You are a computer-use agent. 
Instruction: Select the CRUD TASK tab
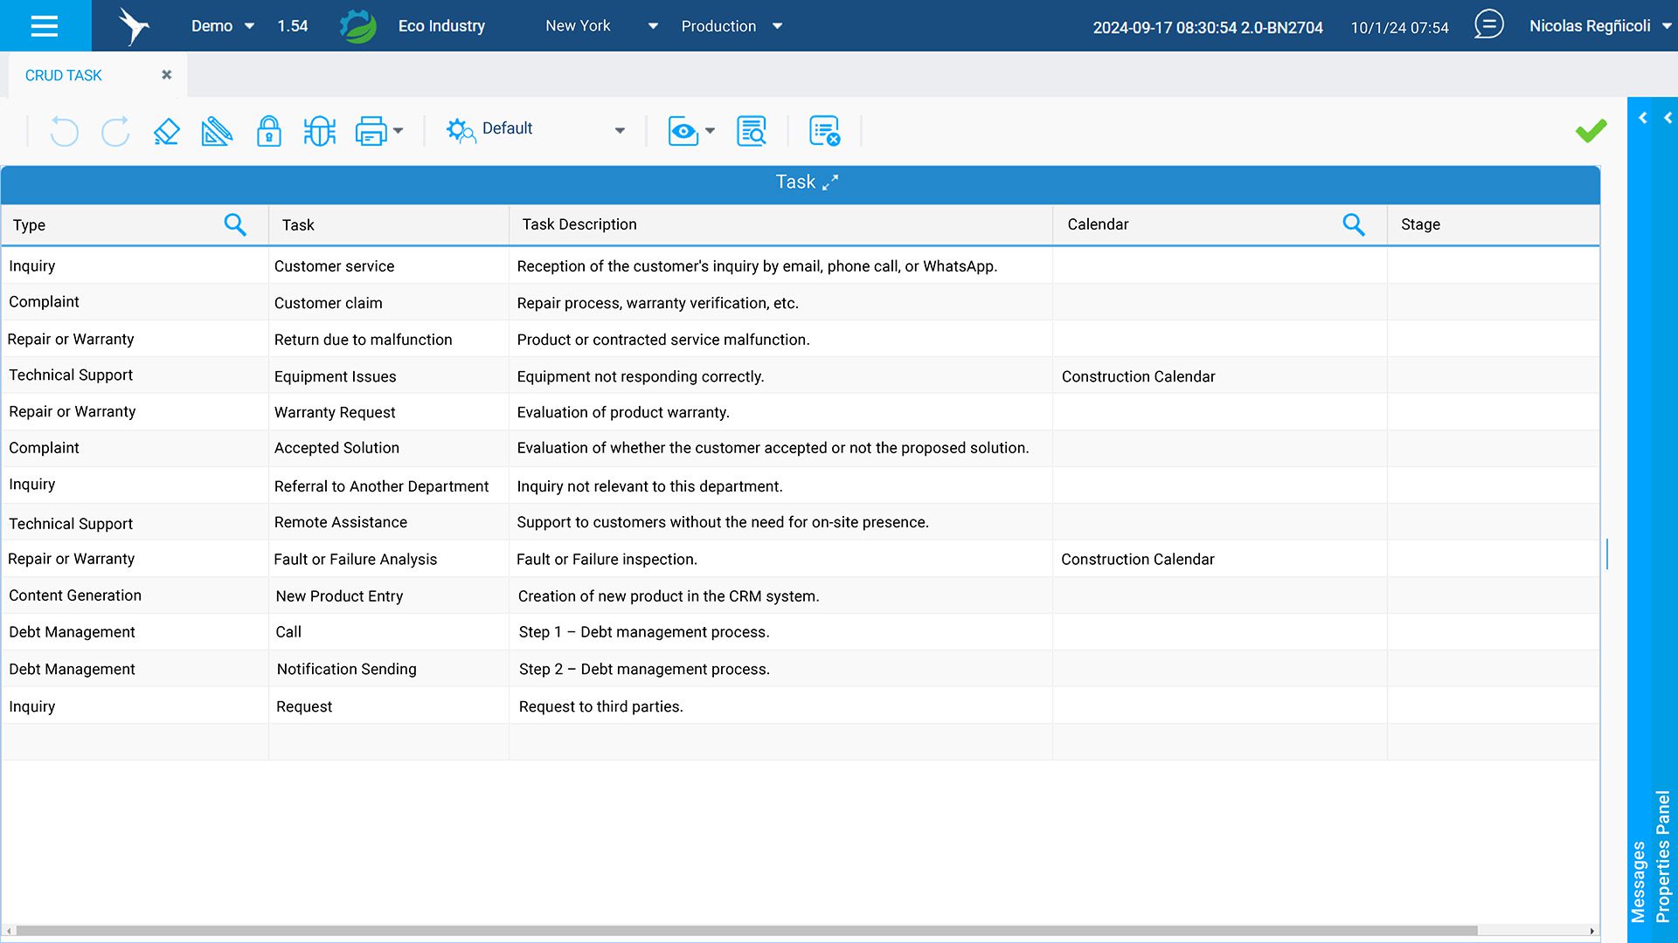[64, 75]
